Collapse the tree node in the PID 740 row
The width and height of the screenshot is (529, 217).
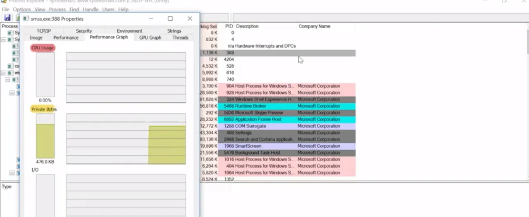point(7,79)
